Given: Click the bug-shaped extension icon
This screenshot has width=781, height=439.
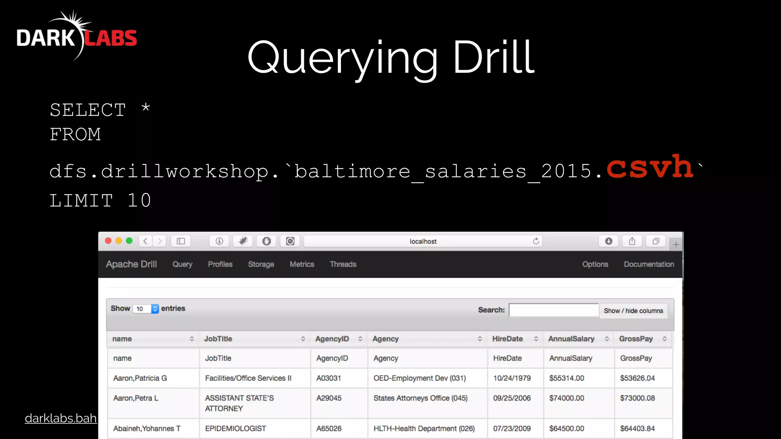Looking at the screenshot, I should (243, 241).
